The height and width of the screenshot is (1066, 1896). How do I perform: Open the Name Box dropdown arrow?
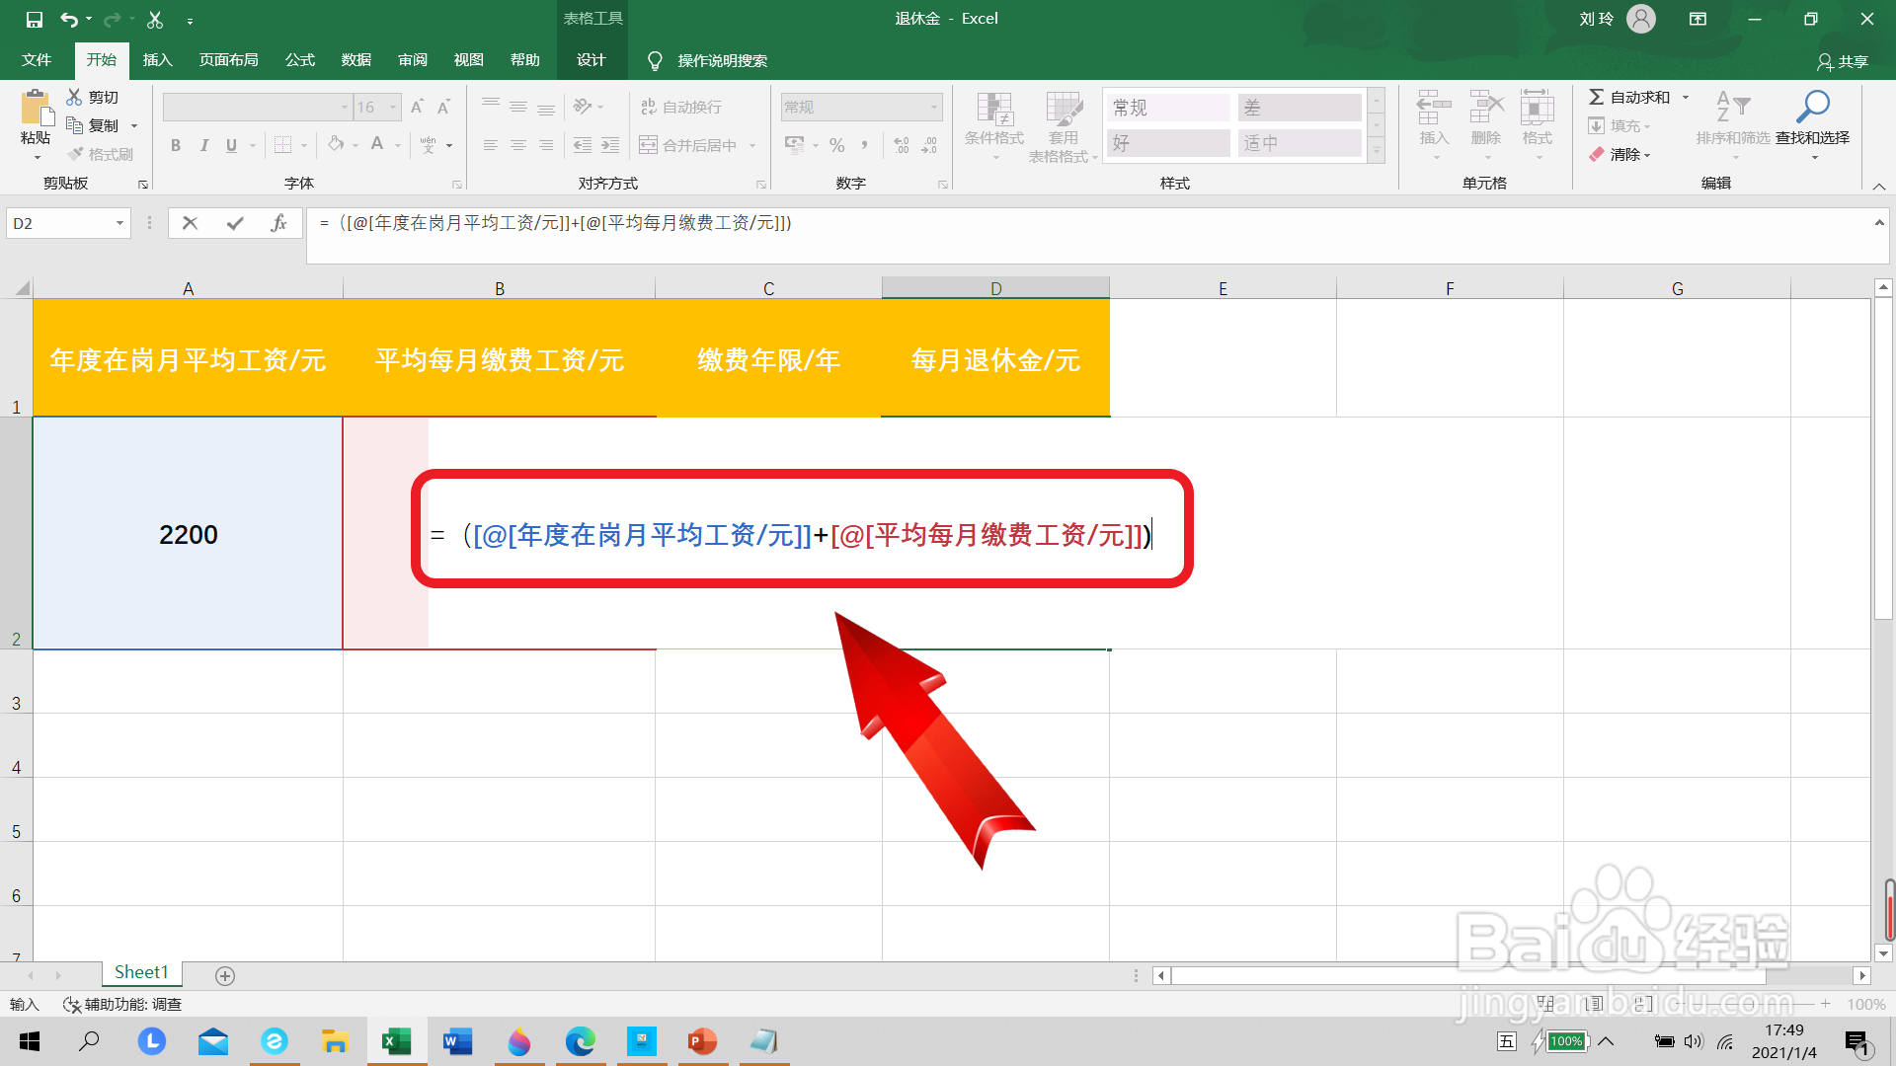pyautogui.click(x=119, y=224)
